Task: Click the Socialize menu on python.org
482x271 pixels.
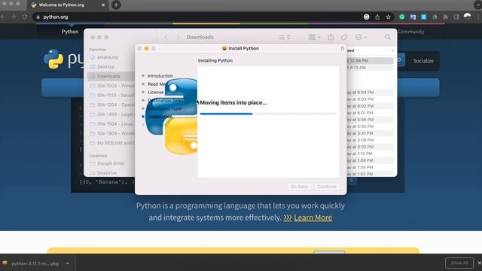Action: coord(423,61)
